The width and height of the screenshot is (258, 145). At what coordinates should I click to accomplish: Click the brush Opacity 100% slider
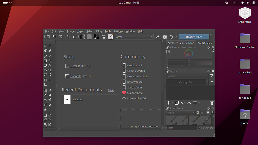click(x=194, y=37)
